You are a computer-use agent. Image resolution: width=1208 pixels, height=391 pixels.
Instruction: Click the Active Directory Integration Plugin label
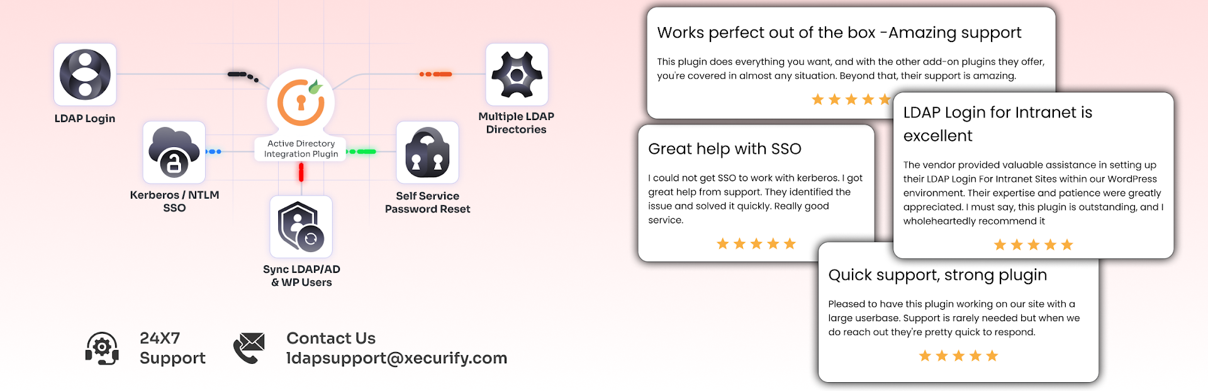click(x=301, y=148)
